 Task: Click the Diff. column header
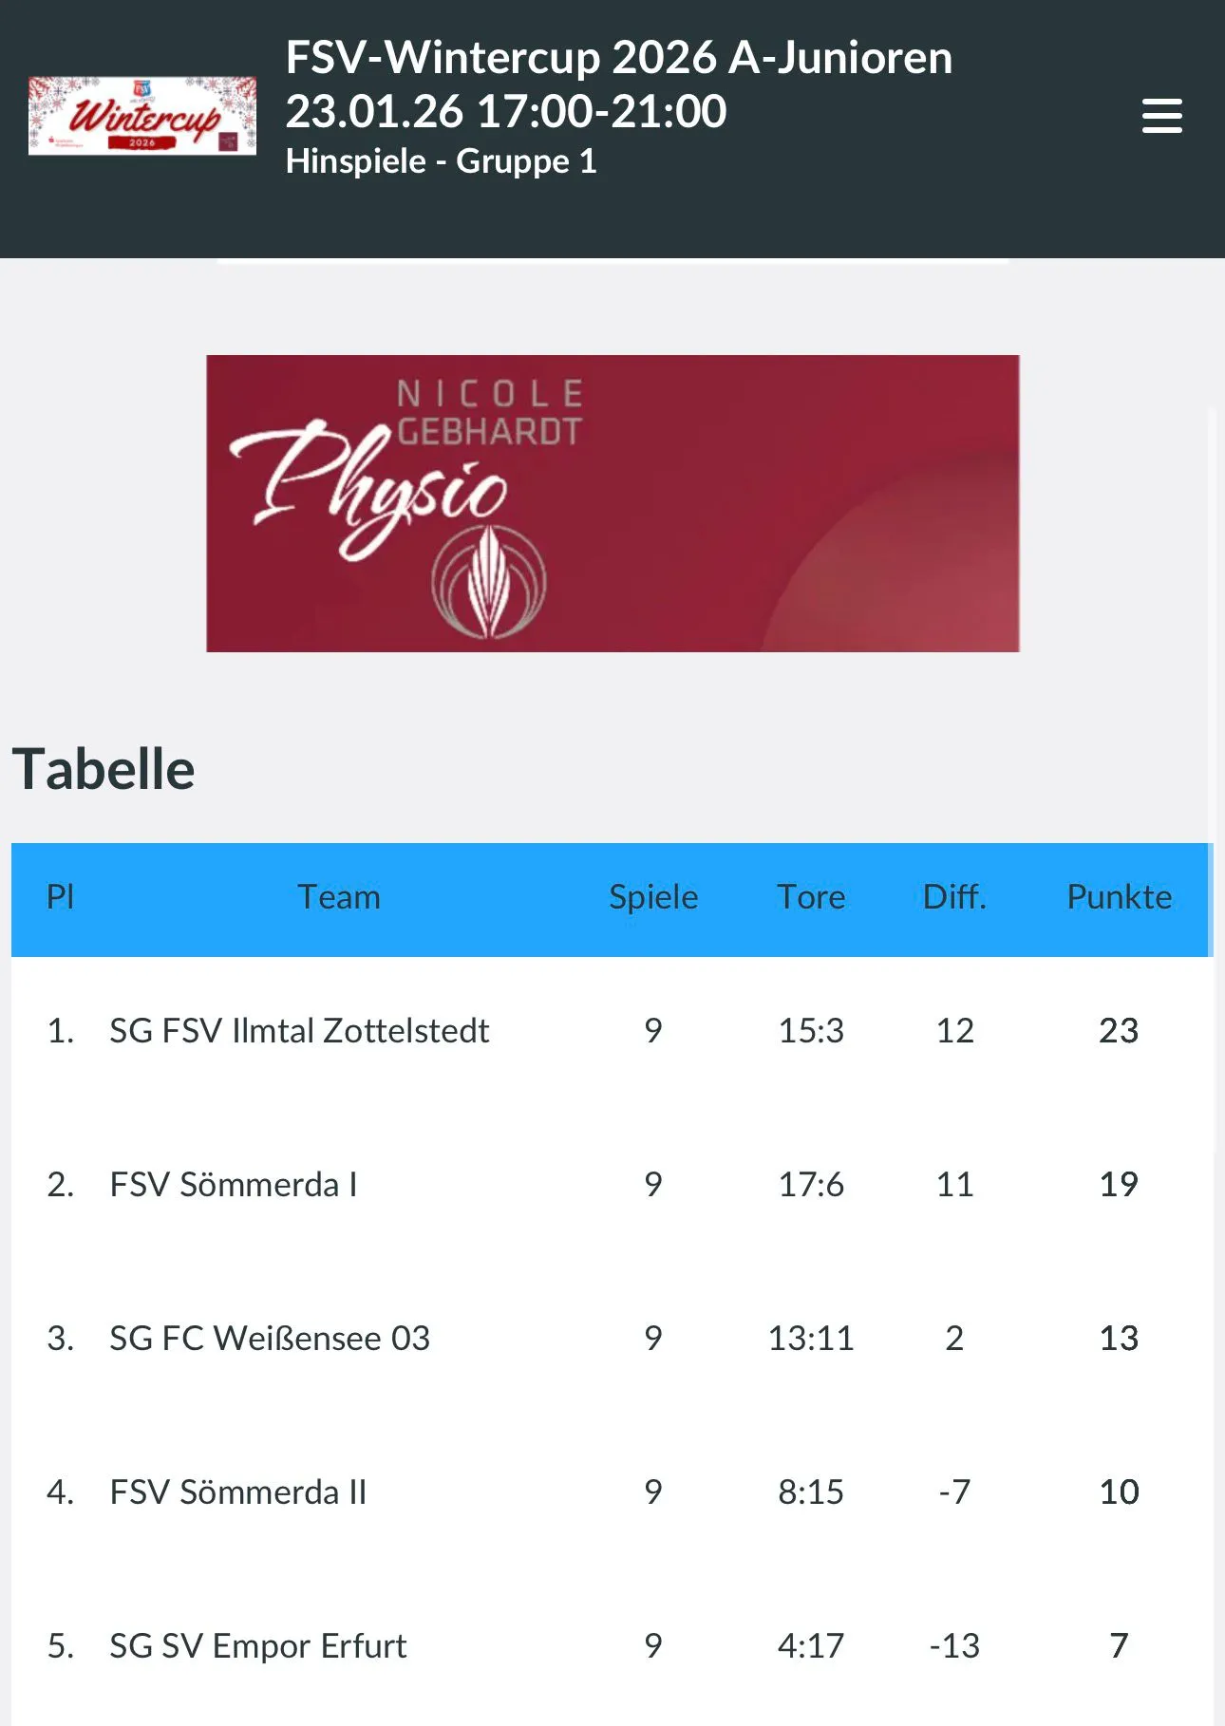(954, 897)
